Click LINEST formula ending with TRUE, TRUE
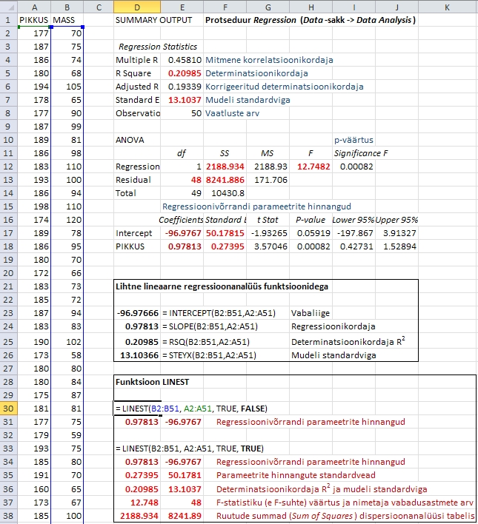478x524 pixels. (190, 449)
